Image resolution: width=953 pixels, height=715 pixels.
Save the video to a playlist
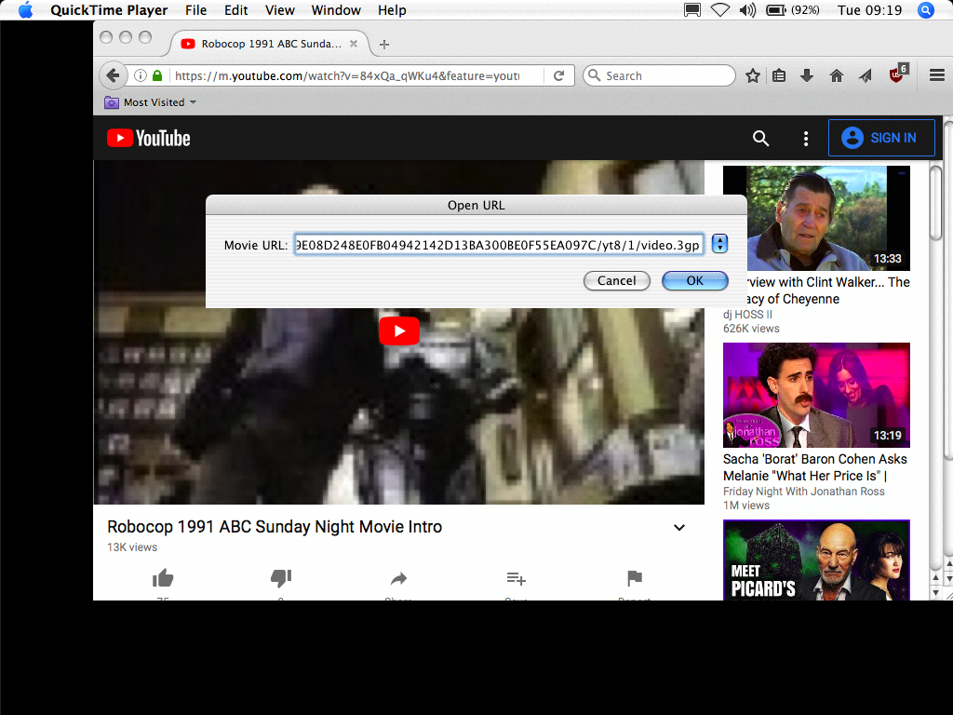point(516,578)
